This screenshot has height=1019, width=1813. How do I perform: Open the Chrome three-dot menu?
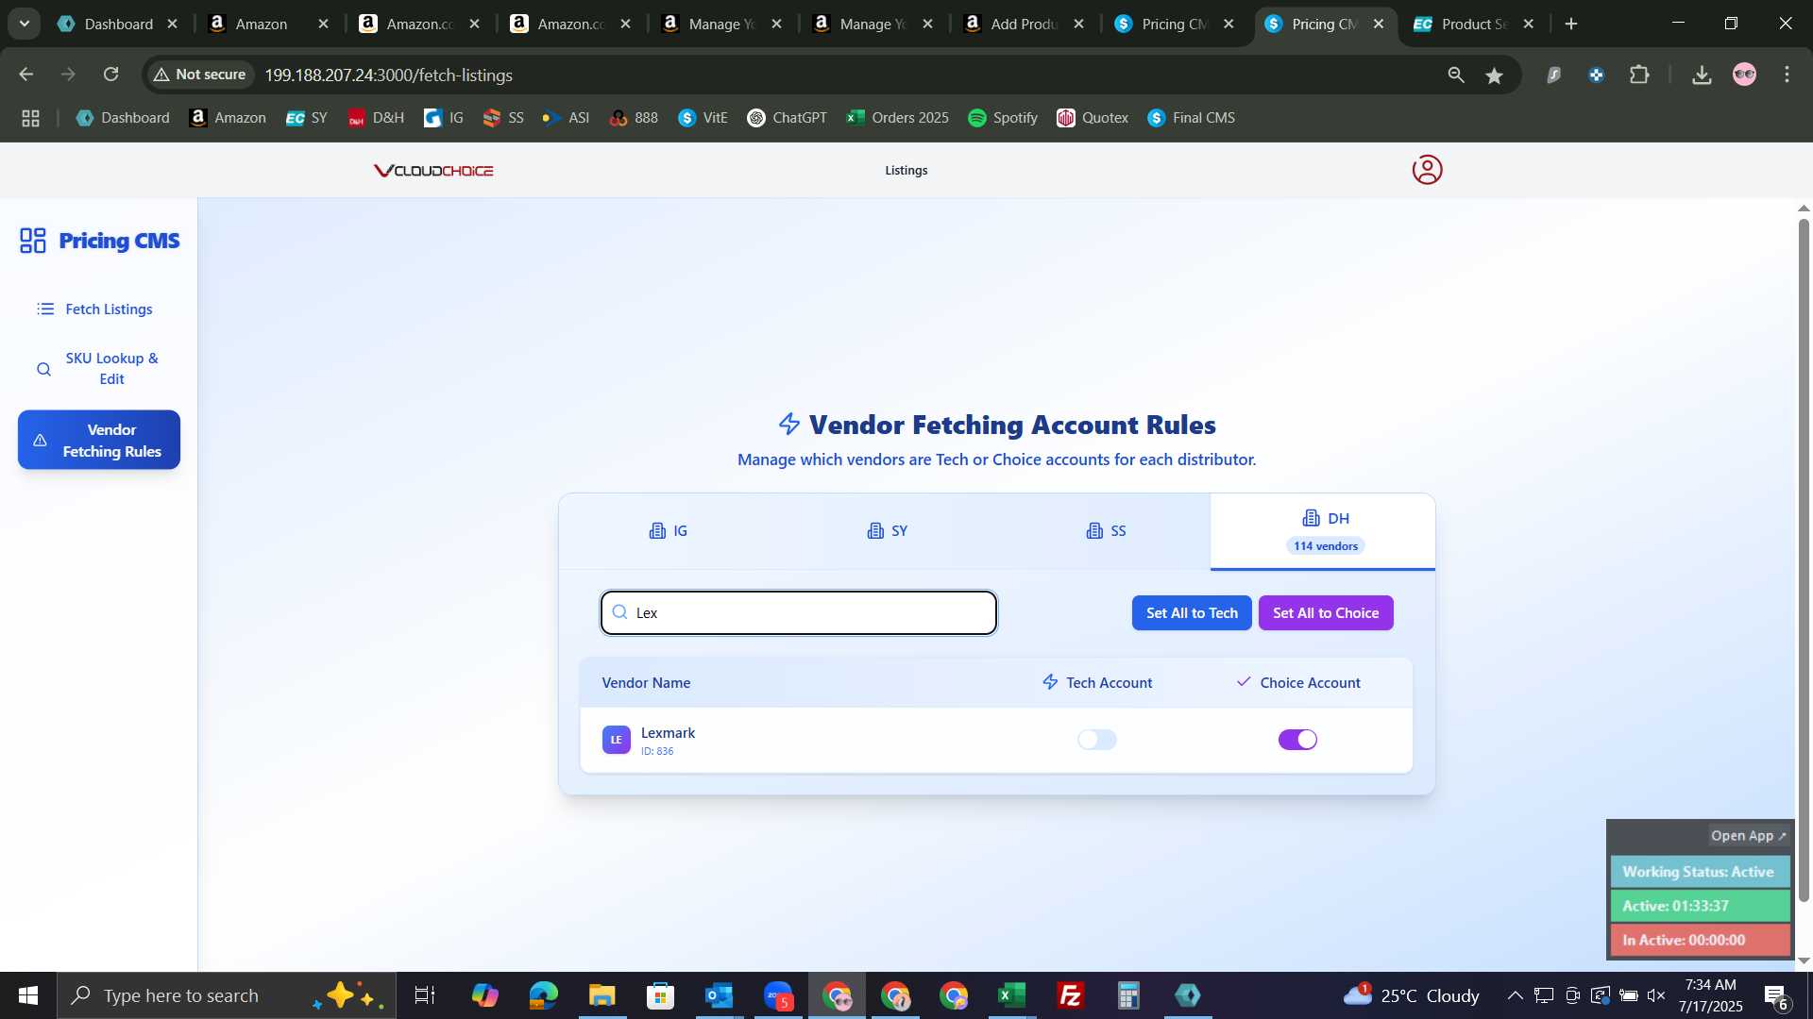pos(1787,75)
